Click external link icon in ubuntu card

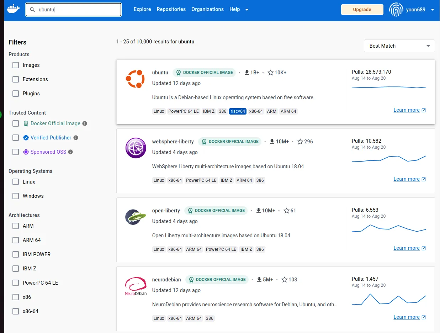424,110
